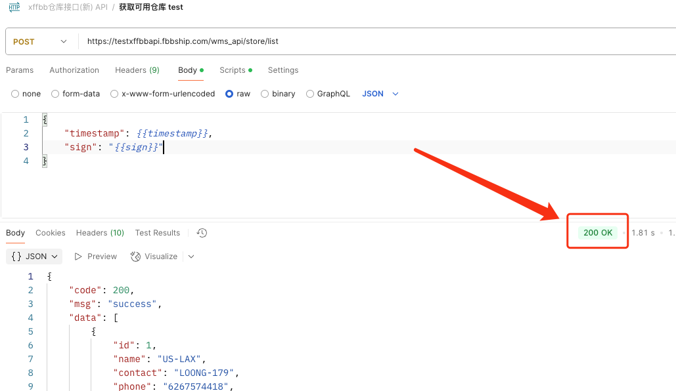The height and width of the screenshot is (391, 676).
Task: Click the HTTP request type icon
Action: [14, 7]
